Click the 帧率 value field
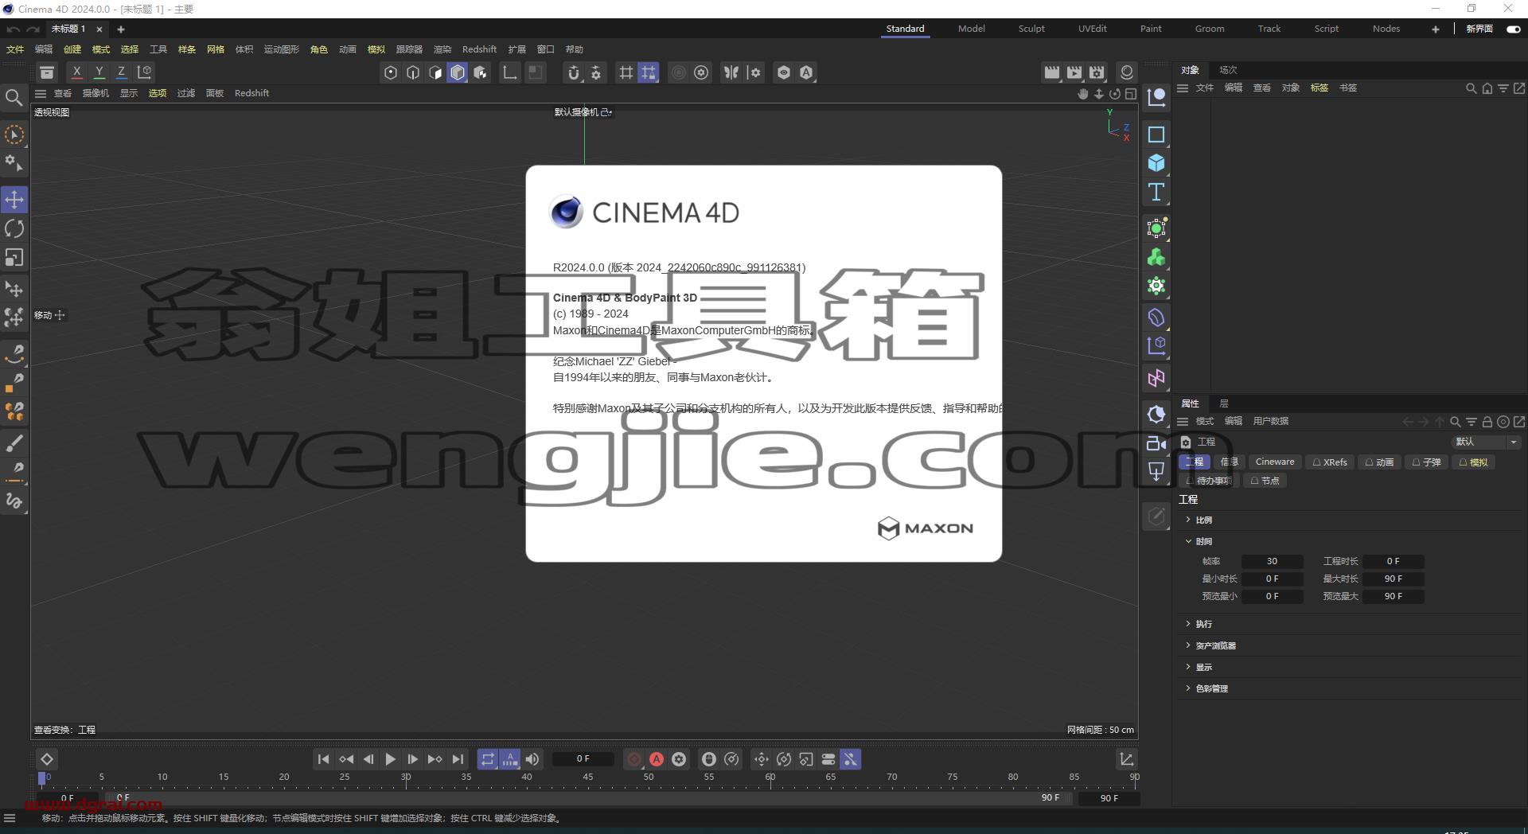1528x834 pixels. pyautogui.click(x=1272, y=561)
